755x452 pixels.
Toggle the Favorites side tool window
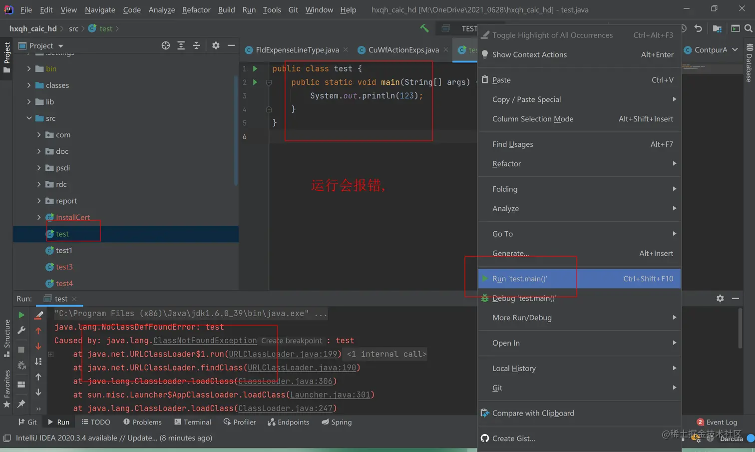(x=6, y=389)
